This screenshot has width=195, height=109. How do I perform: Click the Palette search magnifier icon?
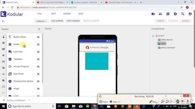pyautogui.click(x=39, y=29)
